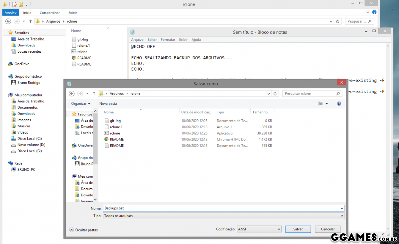Click Ocultar pastas in the save dialog

[x=86, y=230]
